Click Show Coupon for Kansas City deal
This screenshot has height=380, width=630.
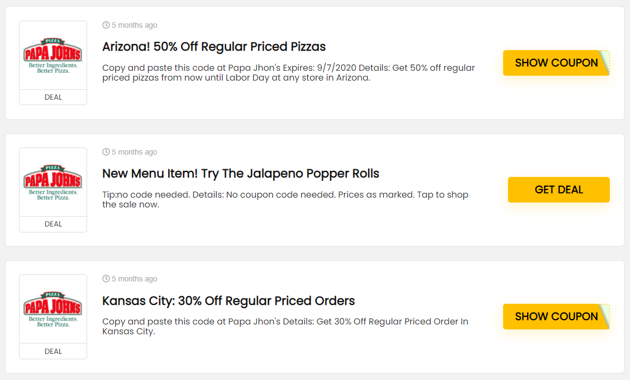[556, 316]
